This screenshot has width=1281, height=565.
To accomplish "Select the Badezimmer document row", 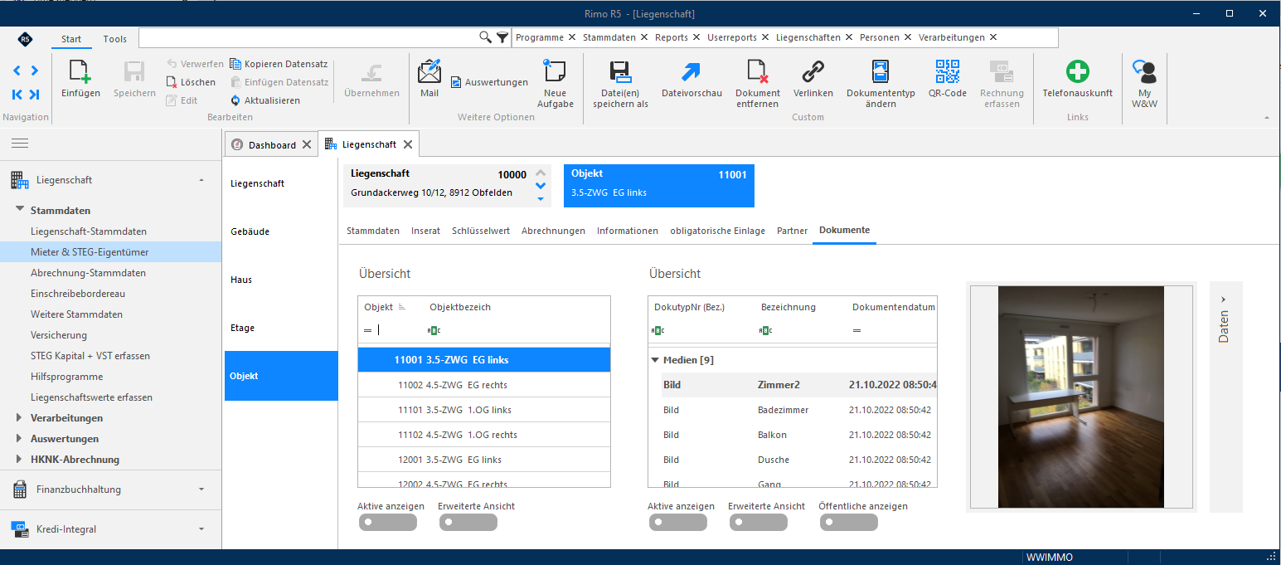I will click(793, 410).
